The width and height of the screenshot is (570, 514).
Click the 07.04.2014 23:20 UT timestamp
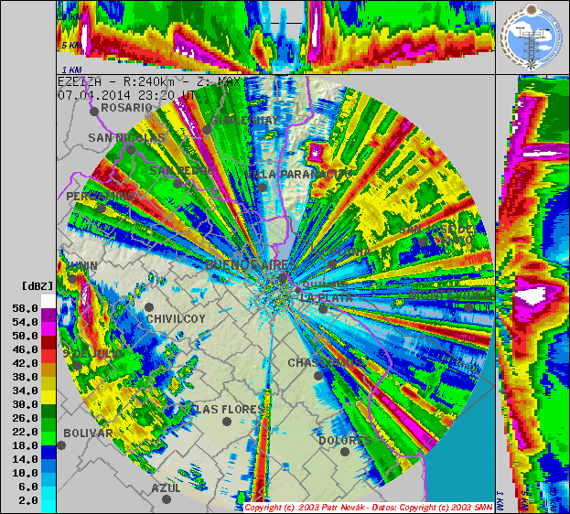127,95
